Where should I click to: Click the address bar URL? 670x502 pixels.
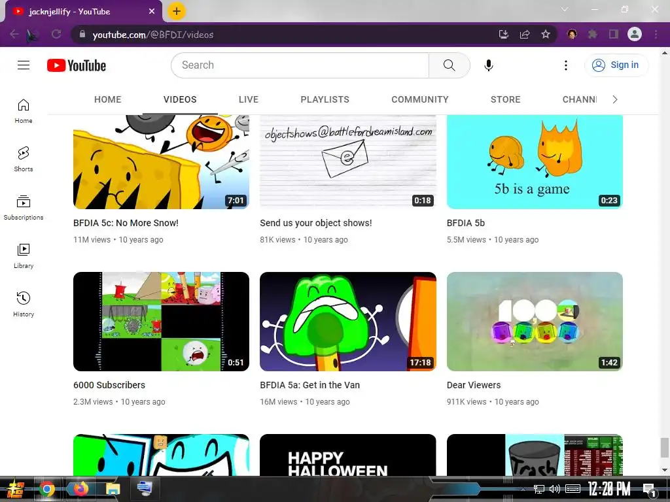pos(153,35)
